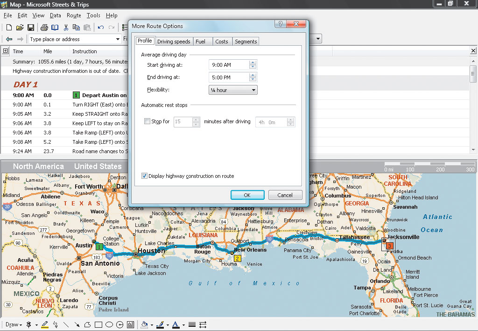Screen dimensions: 478x331
Task: Open the Flexibility dropdown showing ¼ hour
Action: [x=233, y=90]
